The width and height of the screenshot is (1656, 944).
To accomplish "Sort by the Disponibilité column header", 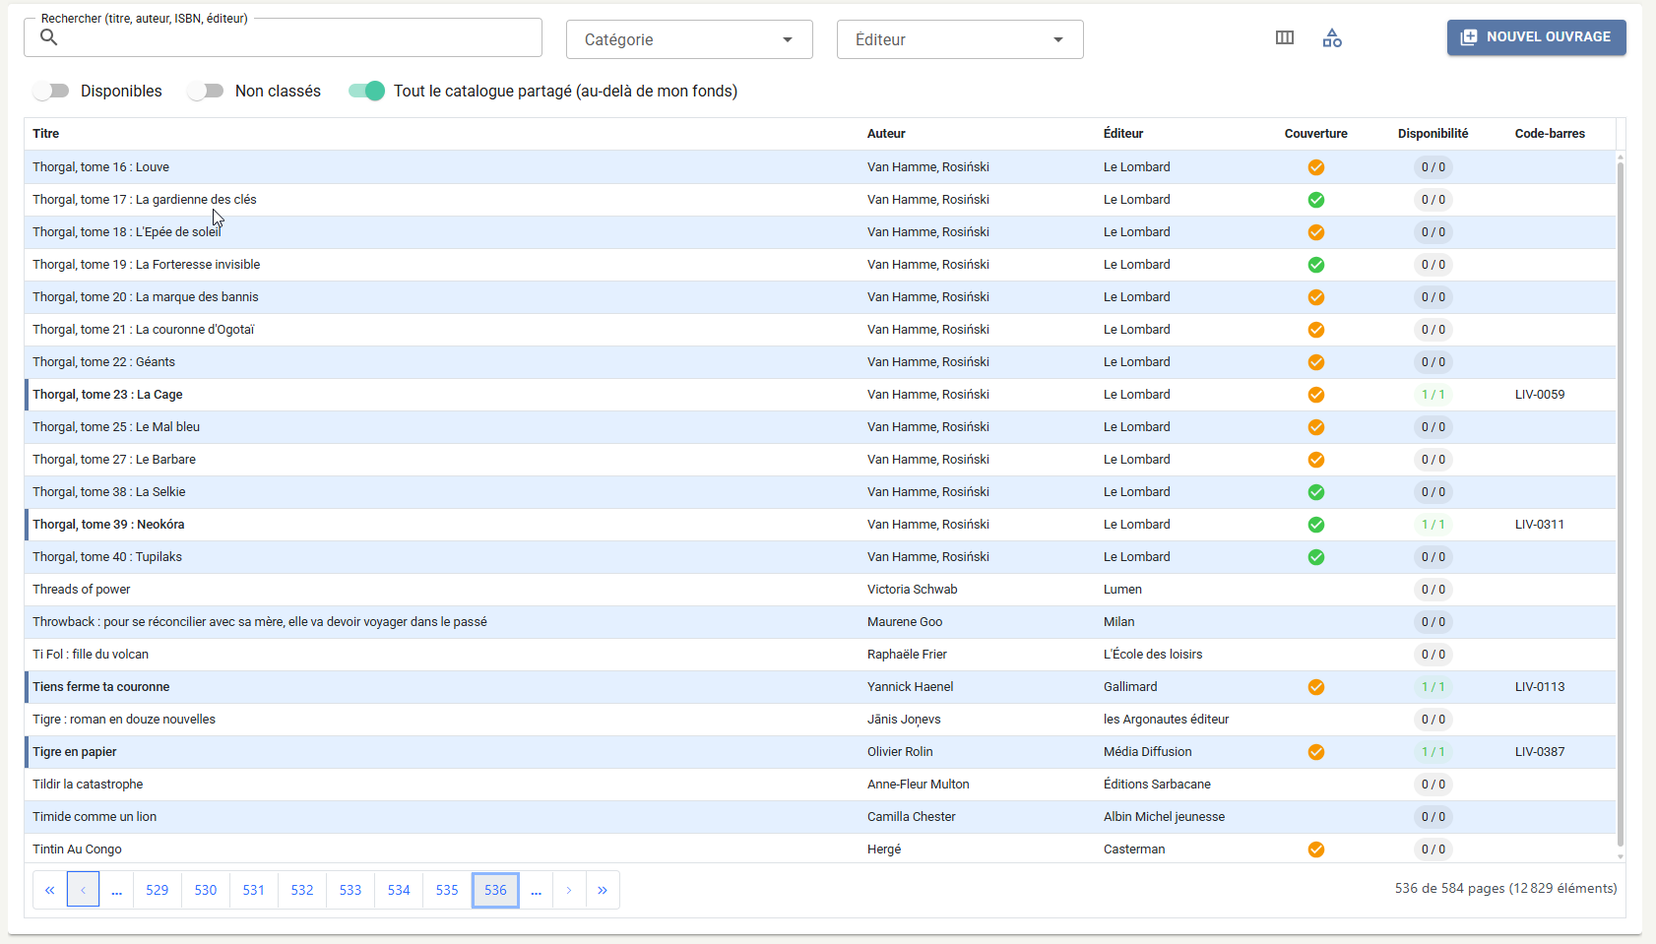I will [1433, 134].
